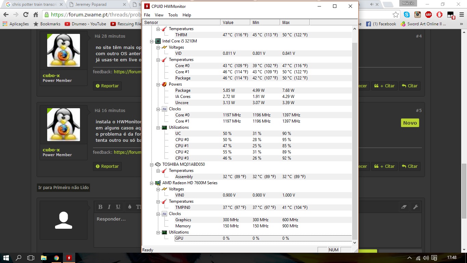This screenshot has height=263, width=467.
Task: Collapse the Intel Core i5 3210M tree node
Action: [x=152, y=41]
